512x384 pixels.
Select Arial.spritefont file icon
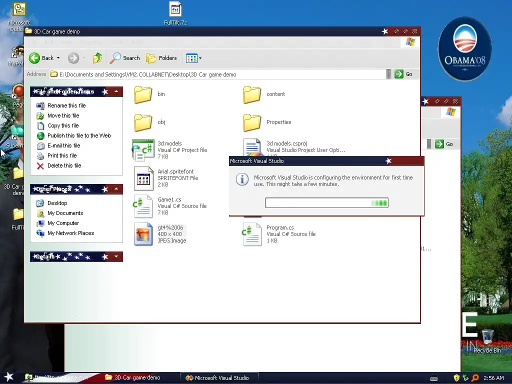click(143, 178)
